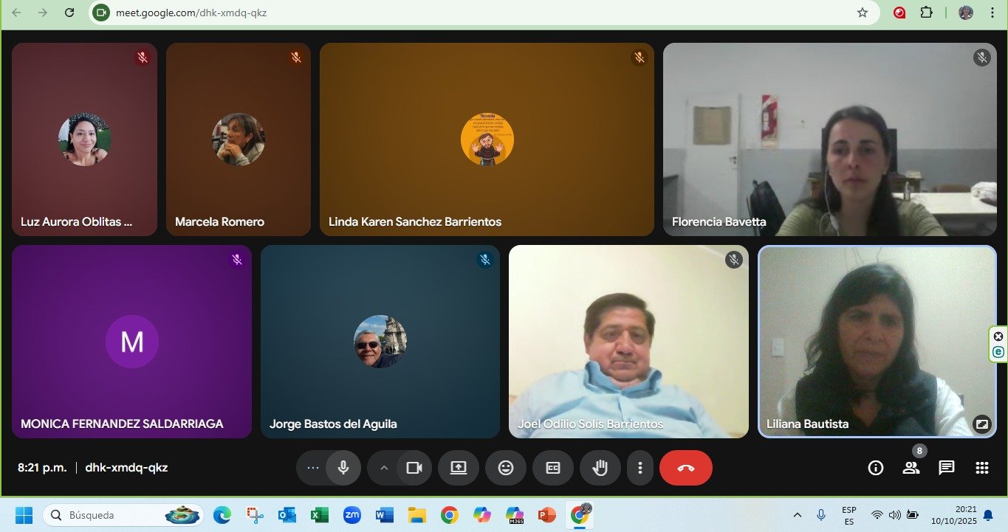1008x532 pixels.
Task: Open the chat messages panel
Action: [947, 468]
